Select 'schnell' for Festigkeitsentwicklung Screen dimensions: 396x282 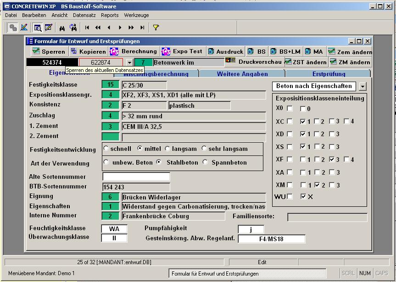[106, 149]
